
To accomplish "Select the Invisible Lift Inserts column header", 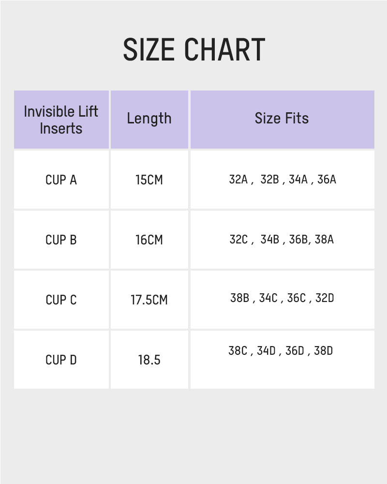I will pos(61,120).
